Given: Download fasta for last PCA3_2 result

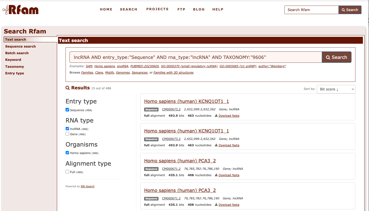Looking at the screenshot, I should click(x=216, y=205).
